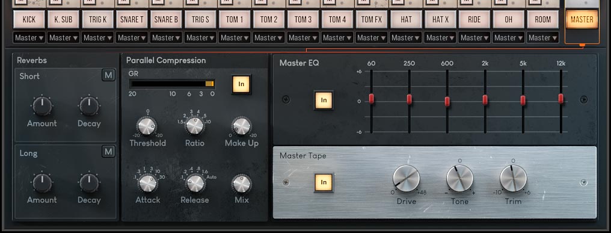Image resolution: width=611 pixels, height=233 pixels.
Task: Select the TRIG S channel button
Action: pos(200,19)
